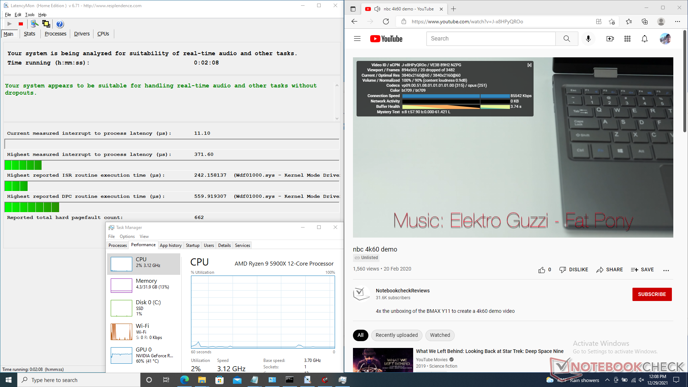The height and width of the screenshot is (387, 688).
Task: Select the Recently uploaded filter chip
Action: [x=396, y=335]
